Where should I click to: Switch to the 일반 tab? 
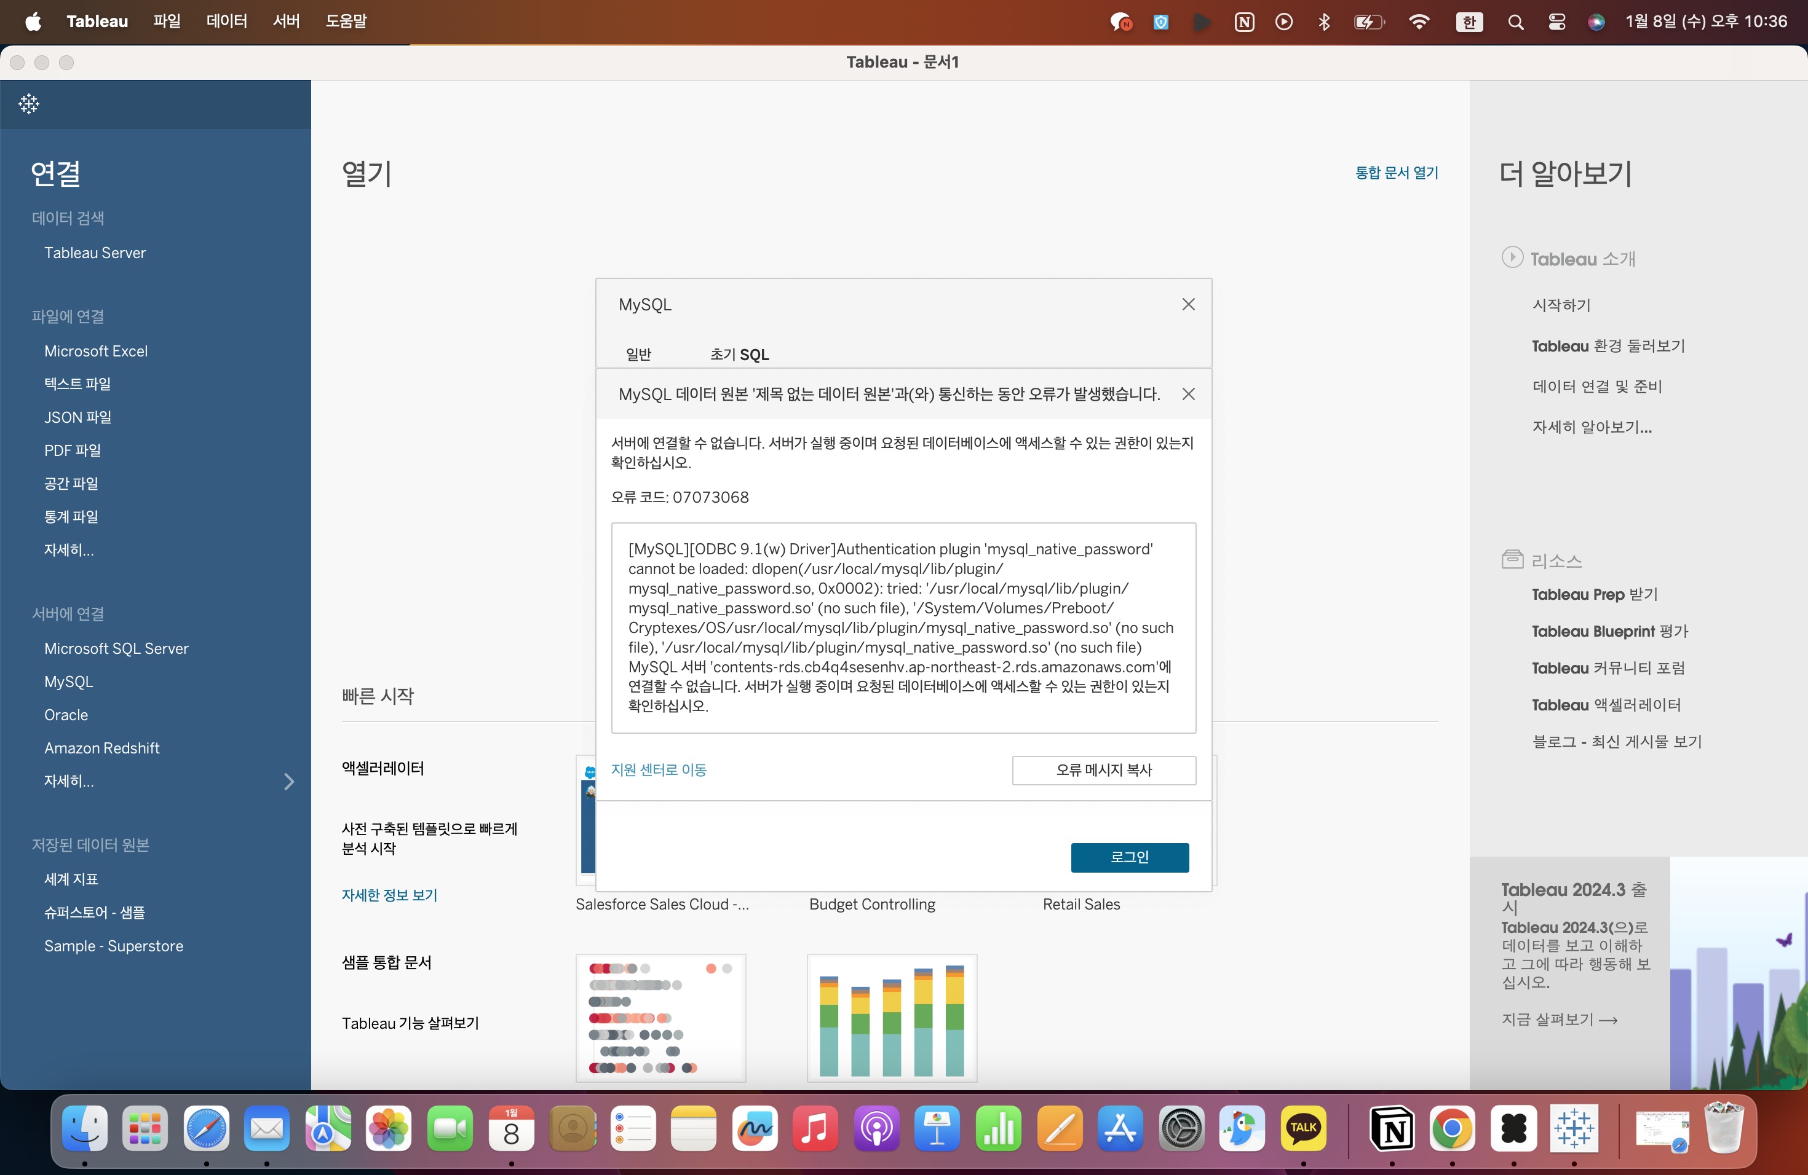click(x=638, y=355)
